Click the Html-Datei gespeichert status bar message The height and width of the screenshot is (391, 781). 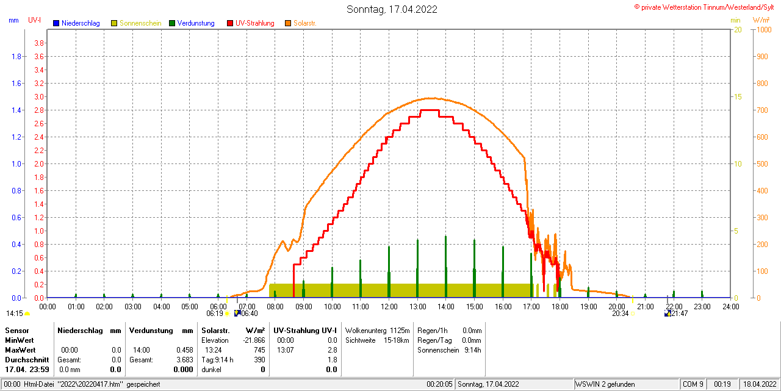(x=82, y=384)
